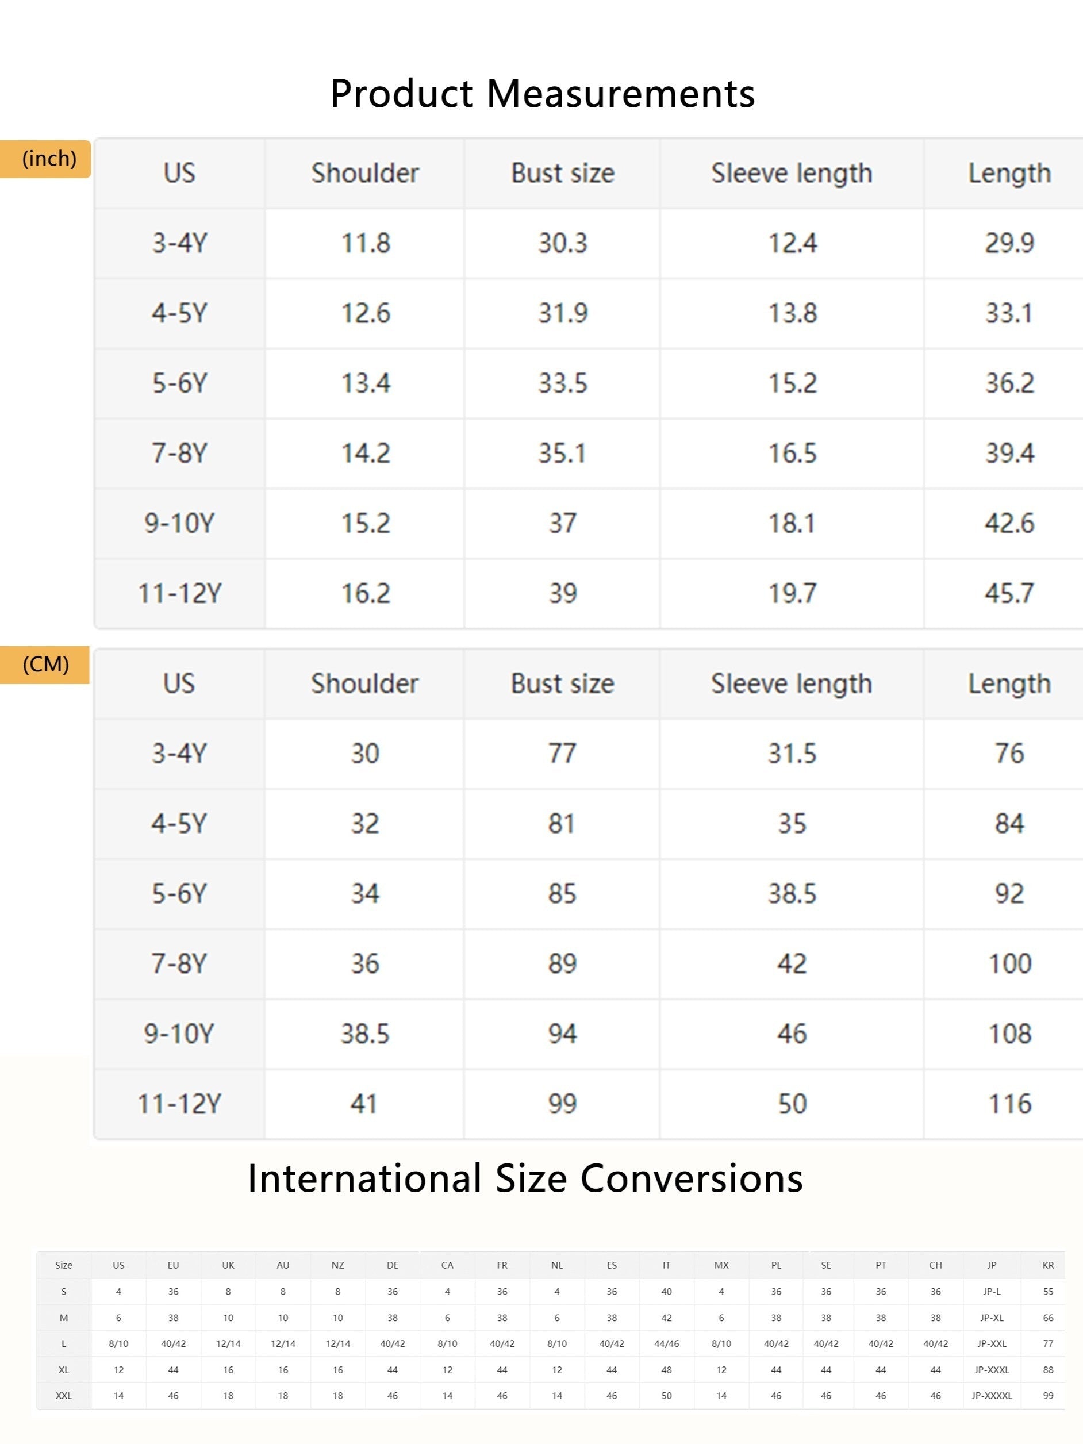
Task: Click Sleeve length header in the inch table
Action: tap(791, 173)
